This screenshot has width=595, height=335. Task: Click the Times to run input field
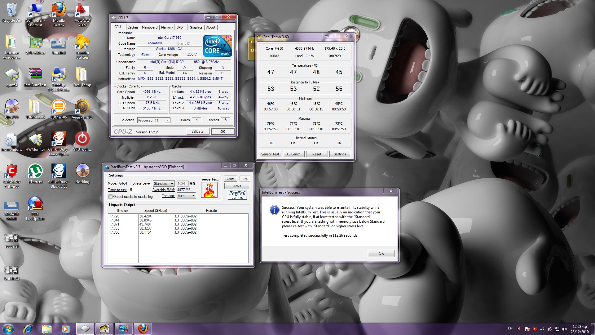pyautogui.click(x=135, y=190)
